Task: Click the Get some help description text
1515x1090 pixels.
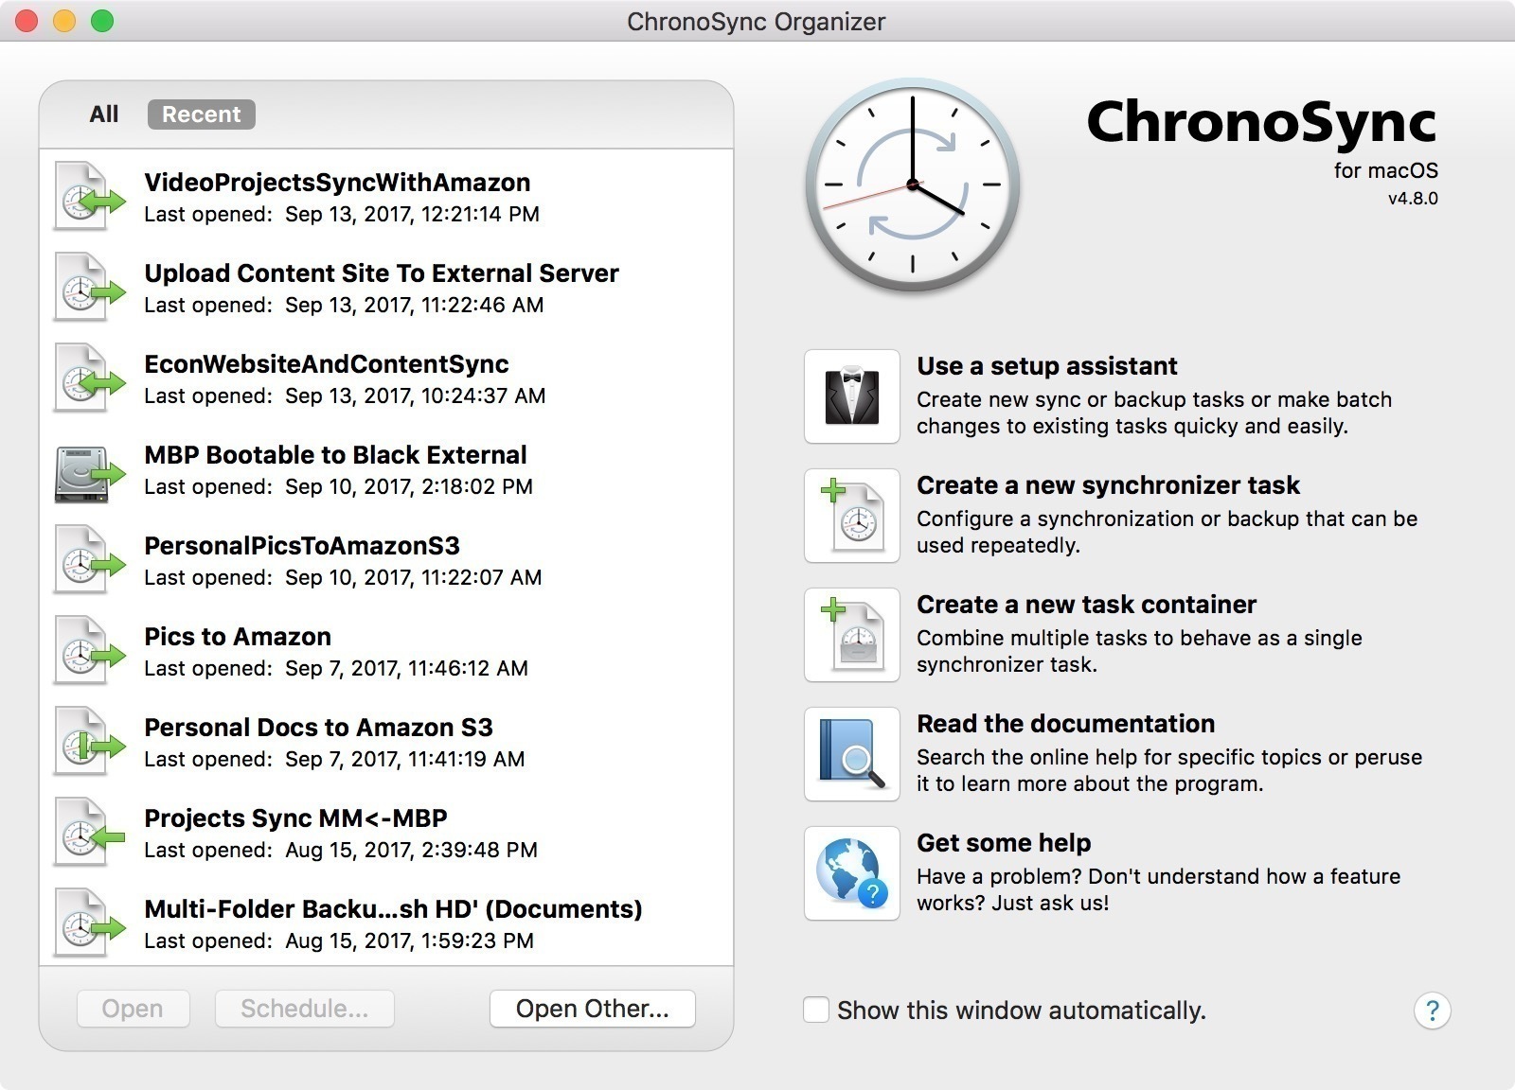Action: click(x=1158, y=889)
